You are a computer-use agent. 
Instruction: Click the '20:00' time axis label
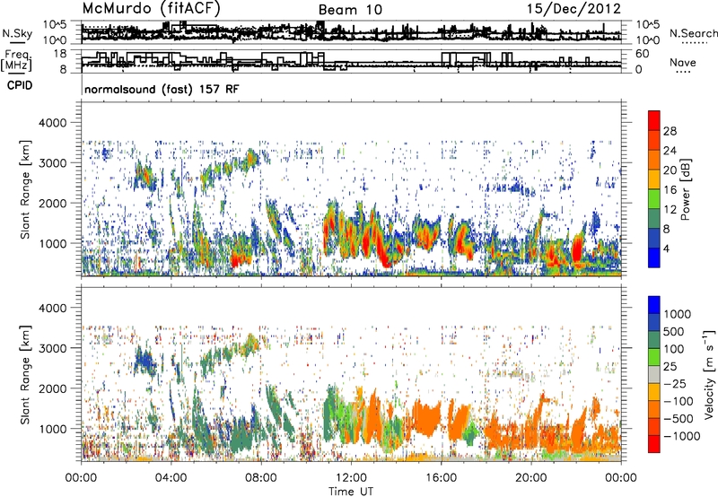tap(531, 478)
